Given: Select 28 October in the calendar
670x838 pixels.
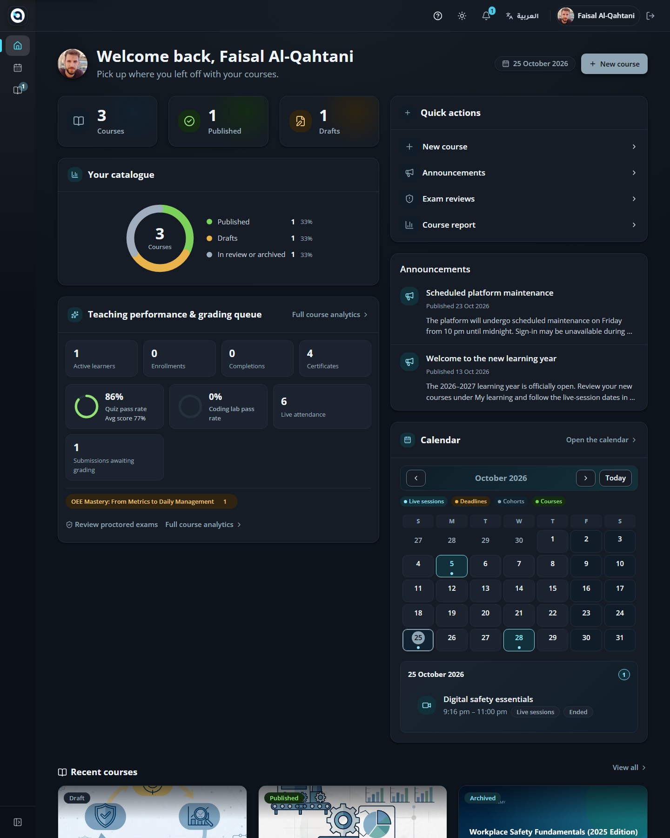Looking at the screenshot, I should pos(519,640).
